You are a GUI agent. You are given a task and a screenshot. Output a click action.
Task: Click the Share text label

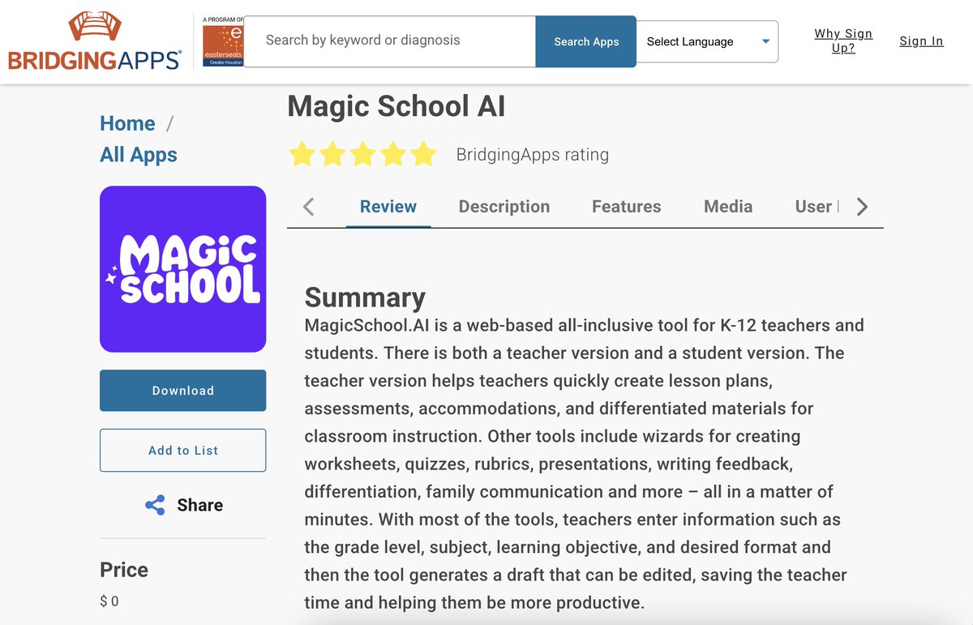(x=200, y=505)
